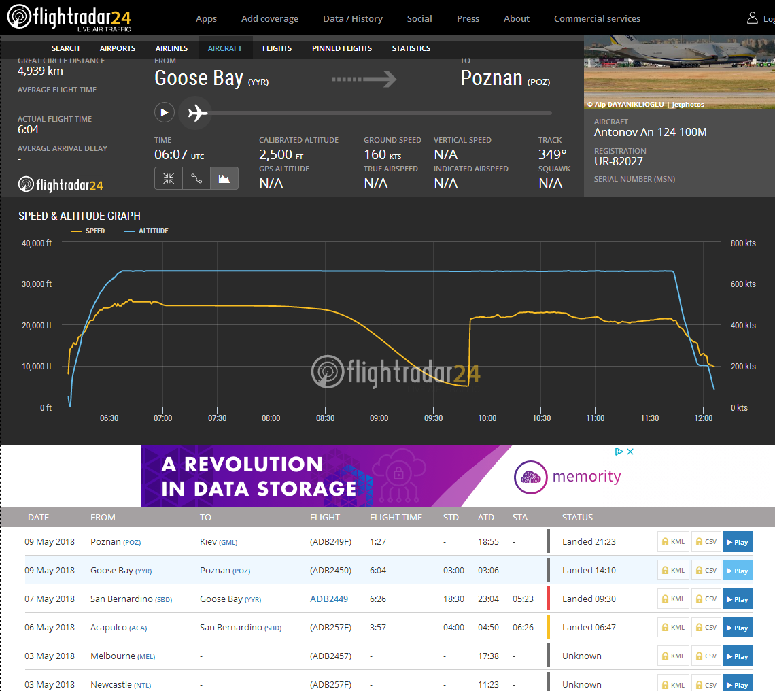775x691 pixels.
Task: Open the Data / History menu
Action: tap(353, 19)
